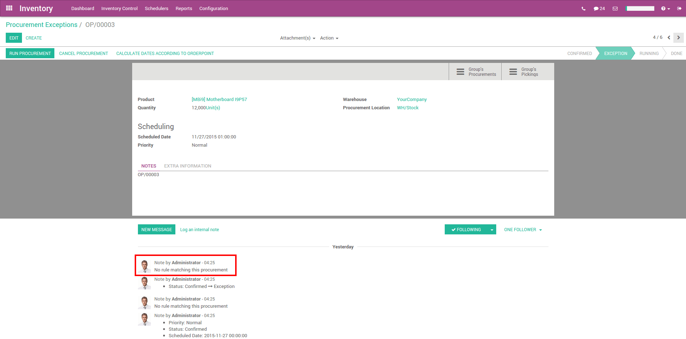The width and height of the screenshot is (686, 339).
Task: Open the phone/calls icon in top bar
Action: [583, 8]
